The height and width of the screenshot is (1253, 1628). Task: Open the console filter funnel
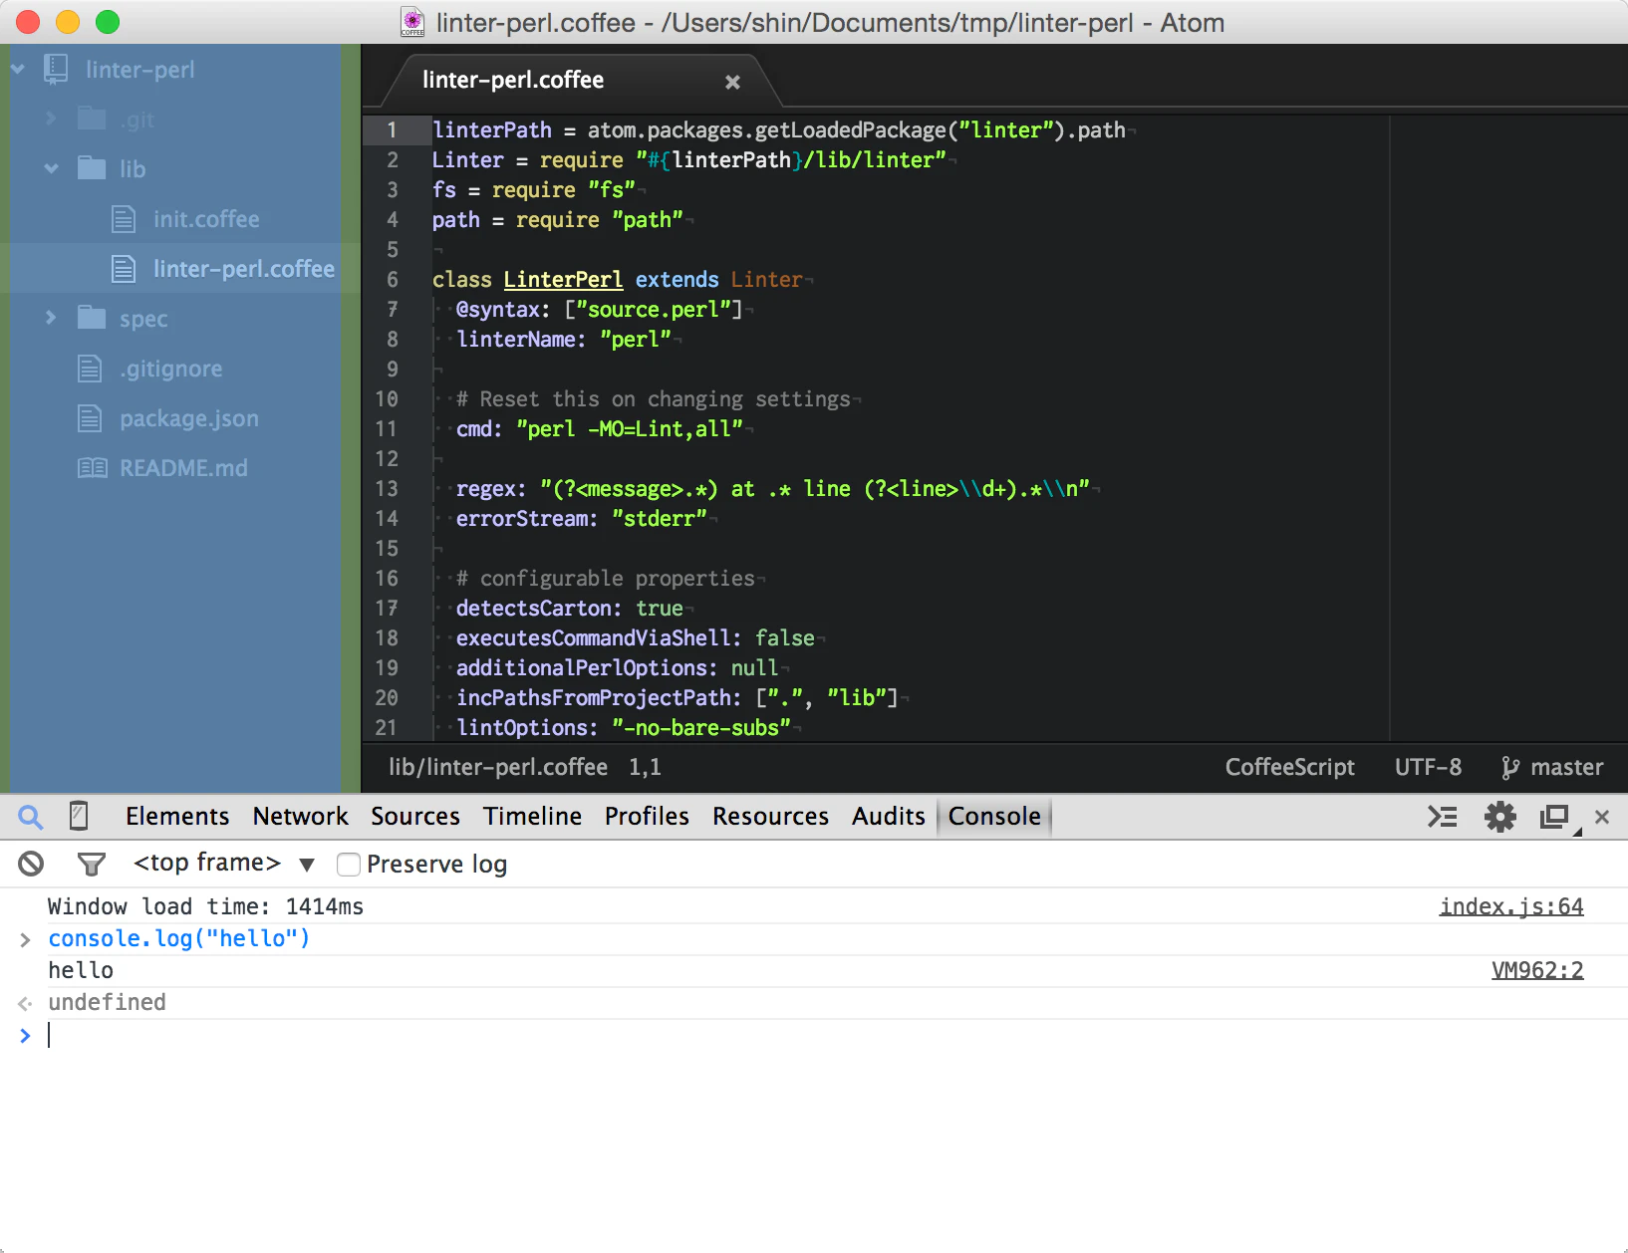tap(92, 864)
